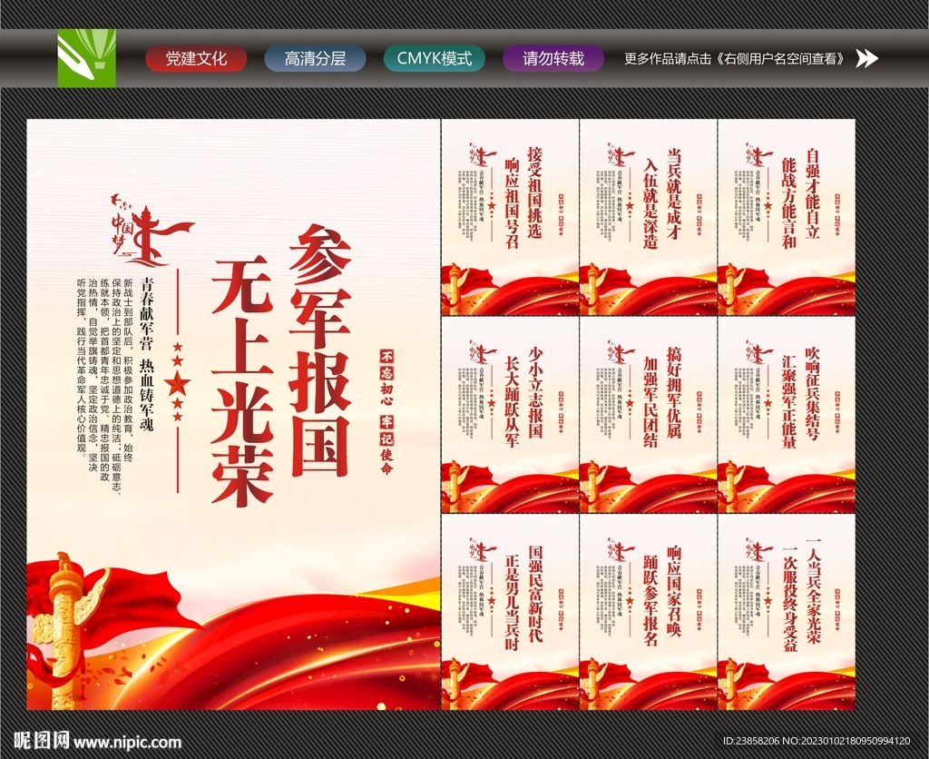Select the large 参军报国 无上光荣 poster
Viewport: 929px width, 759px height.
click(233, 415)
